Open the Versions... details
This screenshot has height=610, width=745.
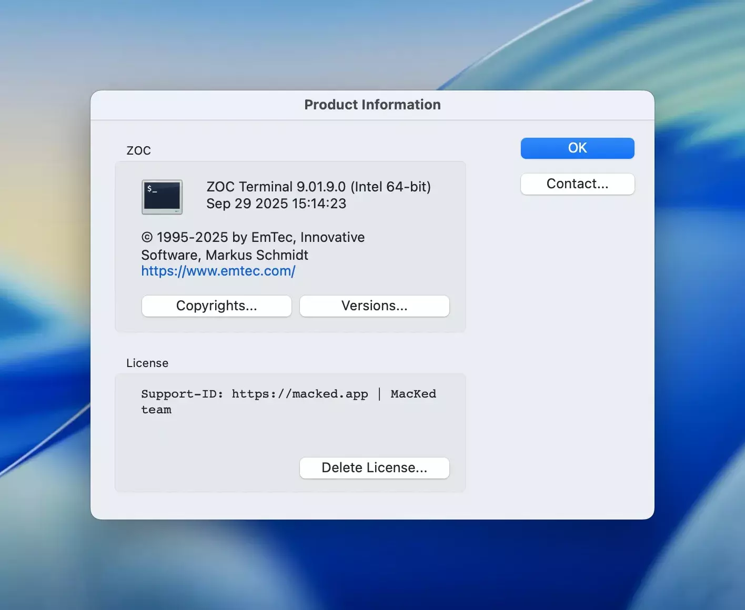(374, 306)
